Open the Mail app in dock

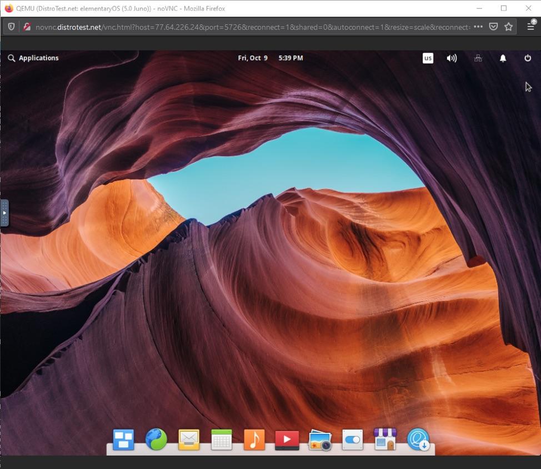[189, 440]
